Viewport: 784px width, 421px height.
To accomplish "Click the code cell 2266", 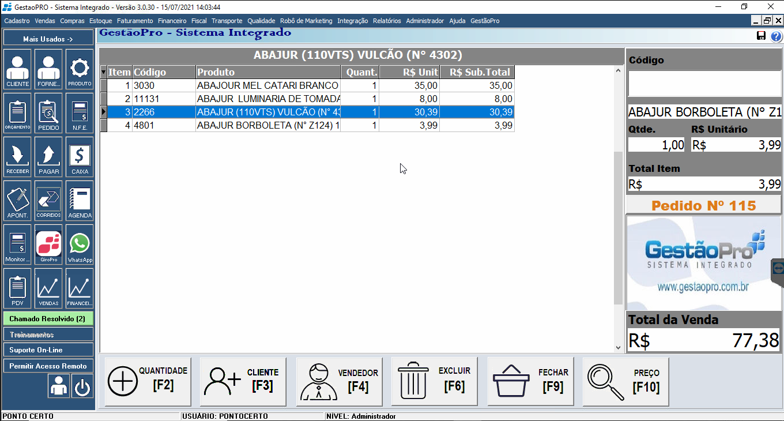I will (x=164, y=112).
